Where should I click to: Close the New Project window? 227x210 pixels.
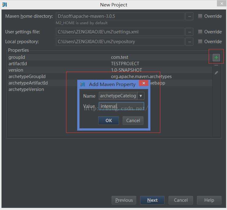[221, 4]
